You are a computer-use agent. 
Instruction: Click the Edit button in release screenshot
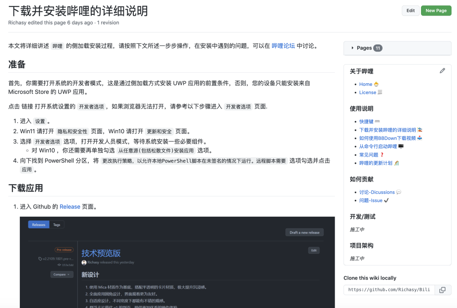tap(314, 250)
